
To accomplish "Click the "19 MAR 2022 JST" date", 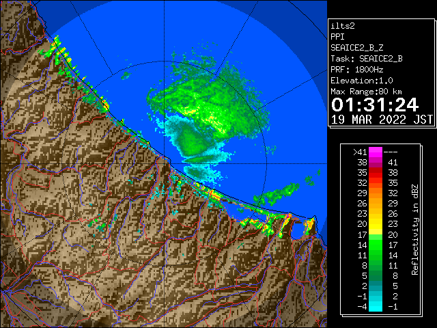I will 382,120.
